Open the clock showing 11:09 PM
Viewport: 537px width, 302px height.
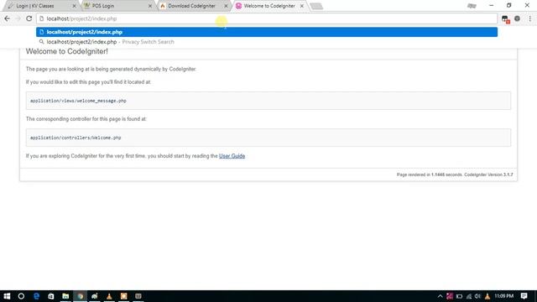click(x=503, y=296)
